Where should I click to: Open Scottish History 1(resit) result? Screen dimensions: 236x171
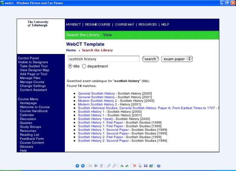pos(96,119)
